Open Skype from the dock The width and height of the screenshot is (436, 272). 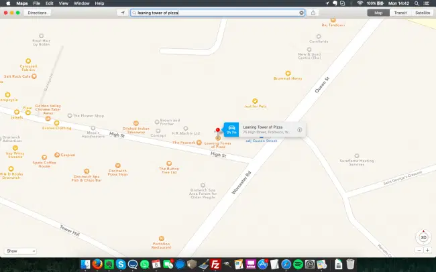(x=121, y=264)
